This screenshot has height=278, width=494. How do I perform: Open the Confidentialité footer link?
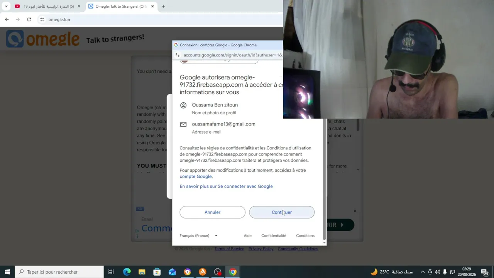coord(274,236)
